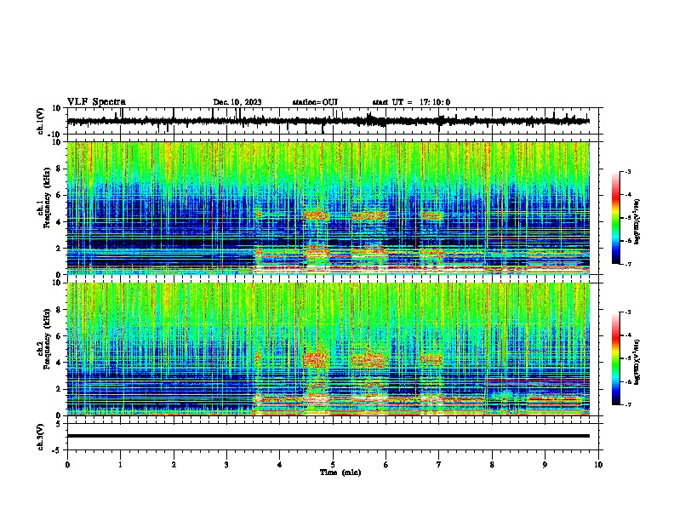Screen dimensions: 674x521
Task: Select ch.1 "Frequency (kHz)" axis title
Action: coord(47,198)
